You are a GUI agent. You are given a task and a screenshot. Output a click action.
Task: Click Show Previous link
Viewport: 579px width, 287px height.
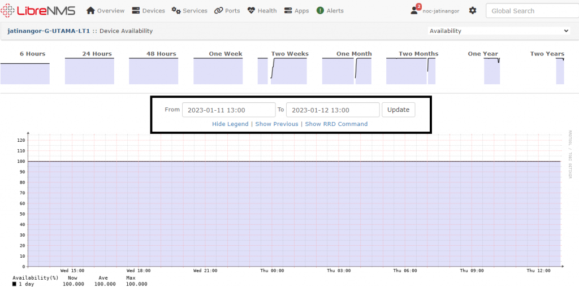pos(276,124)
